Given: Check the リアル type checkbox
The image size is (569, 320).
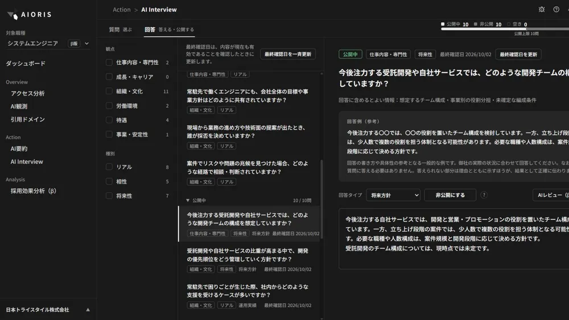Looking at the screenshot, I should pyautogui.click(x=109, y=167).
